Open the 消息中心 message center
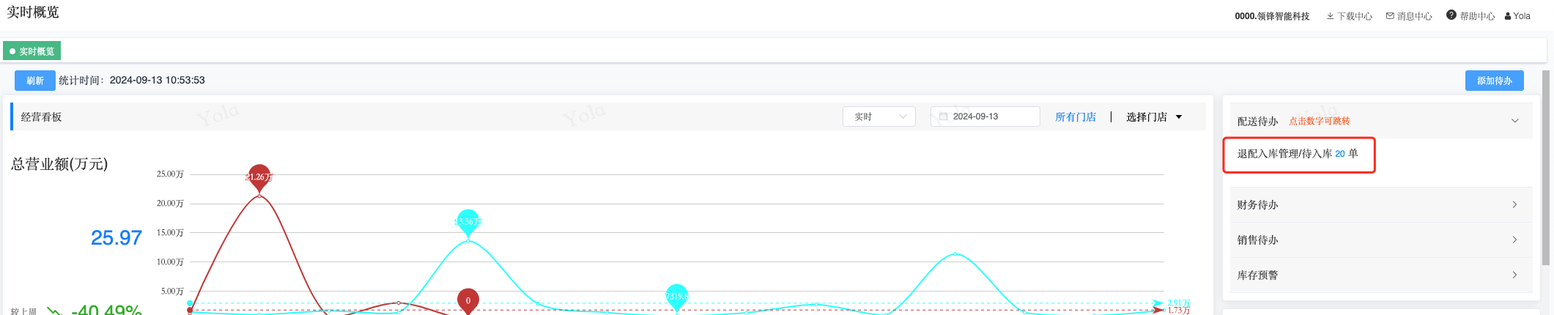Screen dimensions: 1554x315 coord(1409,16)
